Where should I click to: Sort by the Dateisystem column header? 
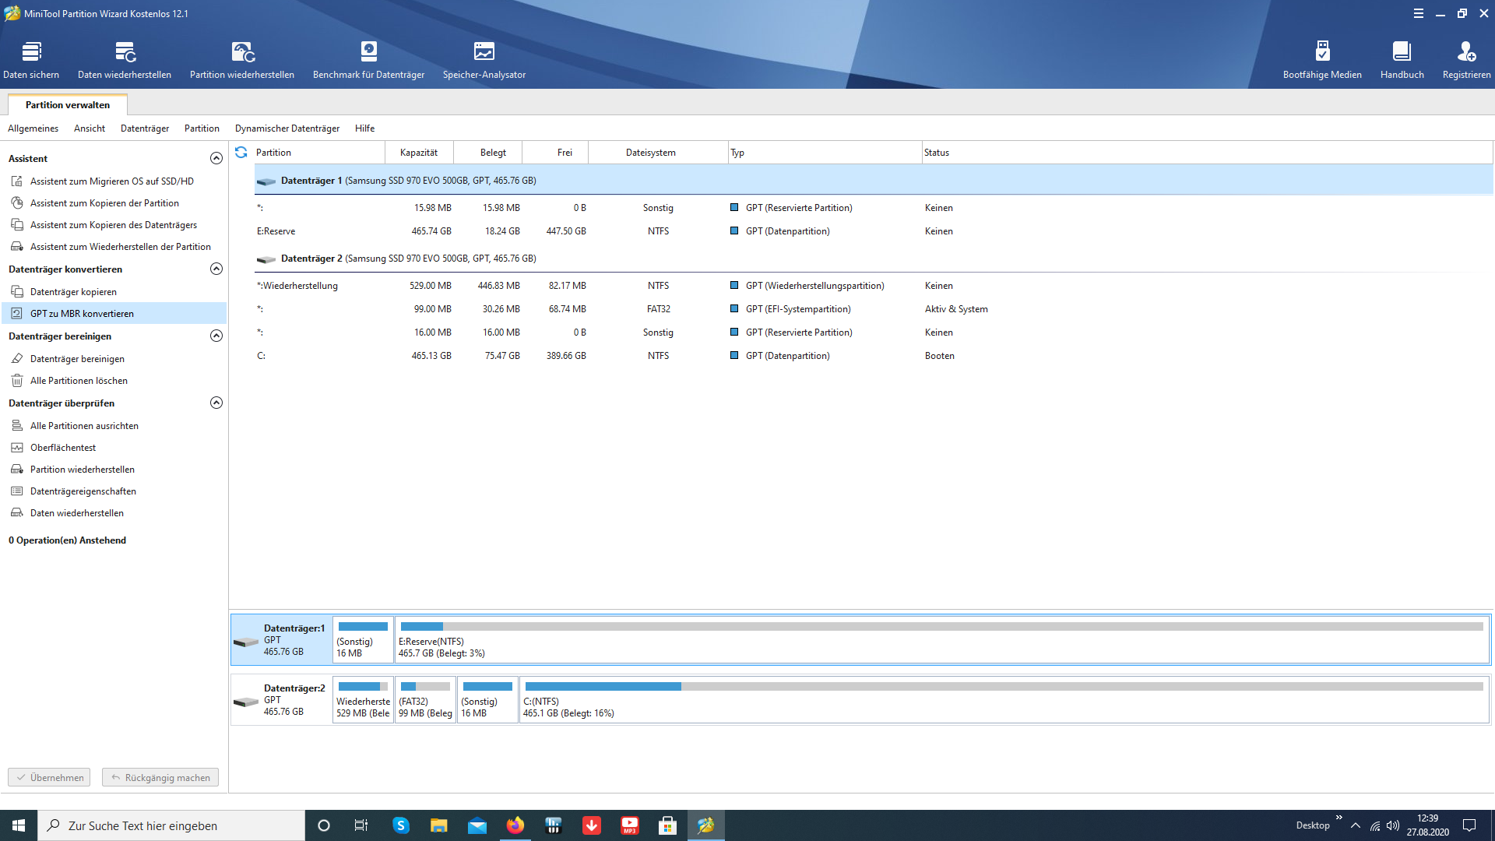pos(651,153)
